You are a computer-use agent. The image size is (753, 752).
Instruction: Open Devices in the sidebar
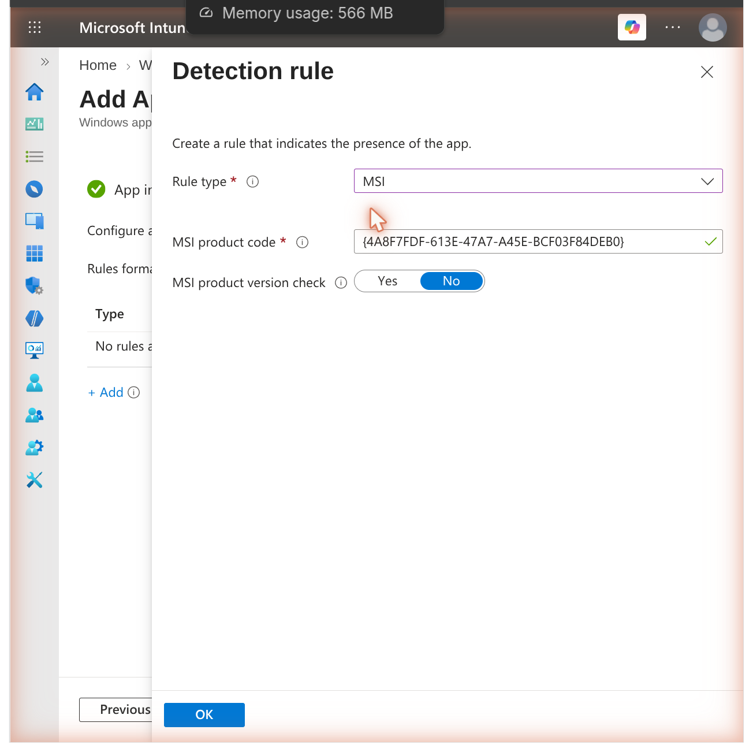click(35, 221)
